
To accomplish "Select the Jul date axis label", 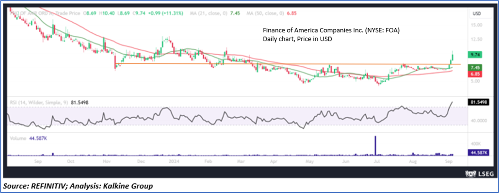I will click(378, 162).
